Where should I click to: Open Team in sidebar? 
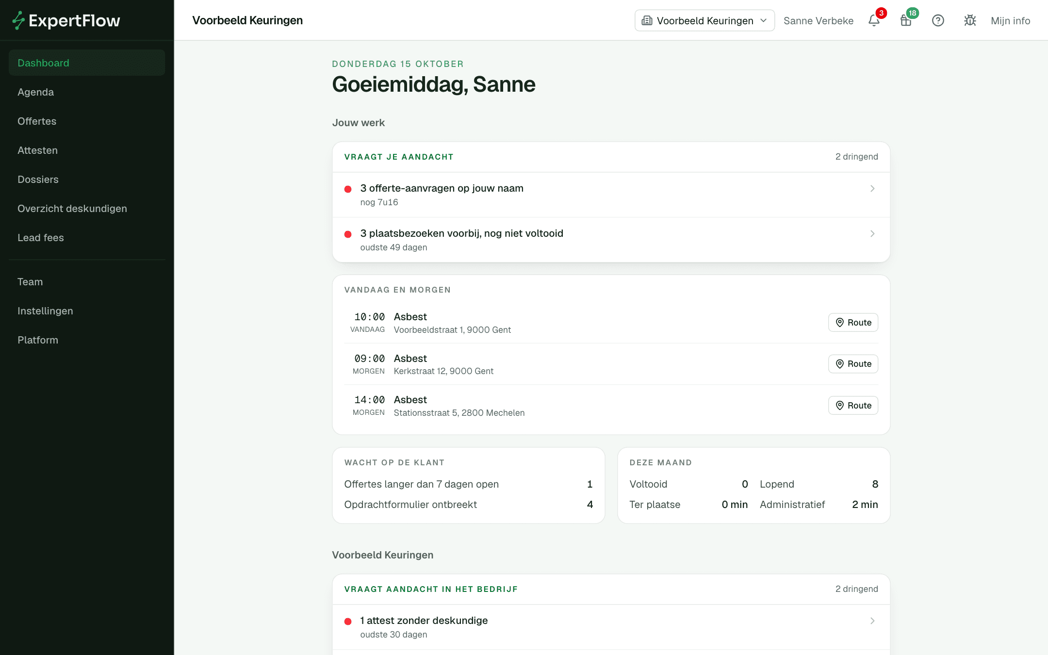87,281
